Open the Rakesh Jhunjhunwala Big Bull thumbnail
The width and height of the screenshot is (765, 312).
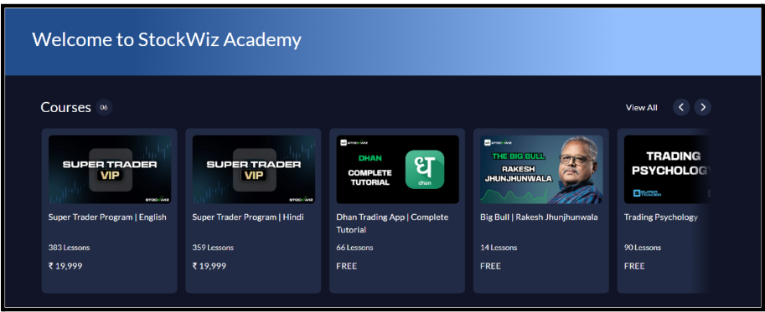541,170
